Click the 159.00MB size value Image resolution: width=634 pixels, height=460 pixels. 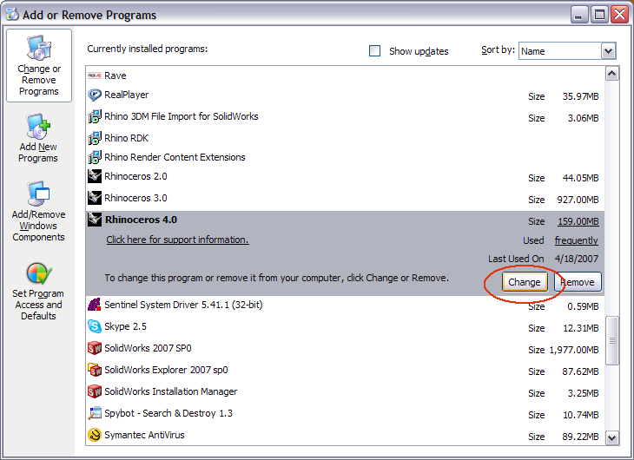[578, 221]
